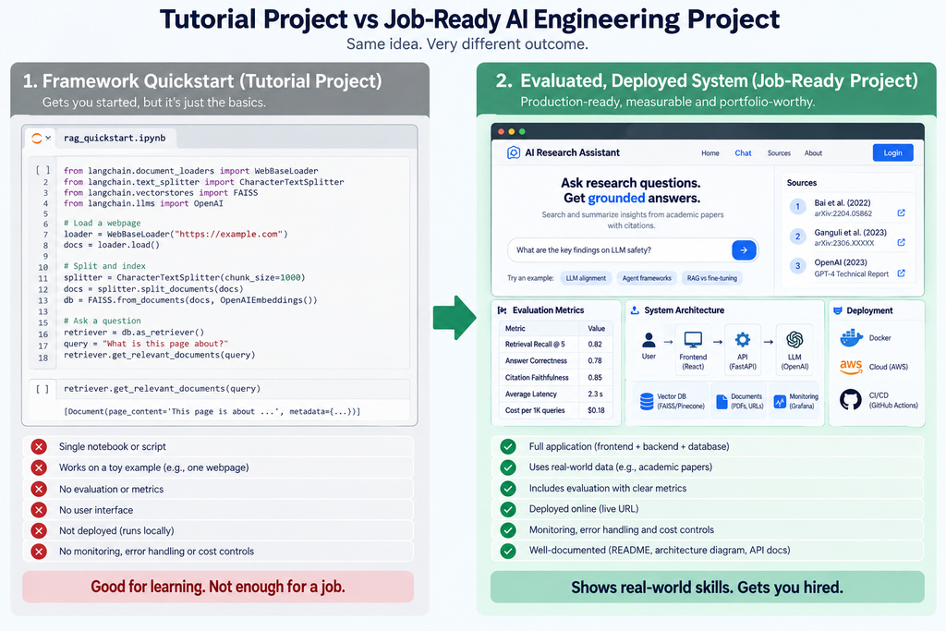Click the green check beside Full application
Image resolution: width=946 pixels, height=631 pixels.
coord(508,446)
